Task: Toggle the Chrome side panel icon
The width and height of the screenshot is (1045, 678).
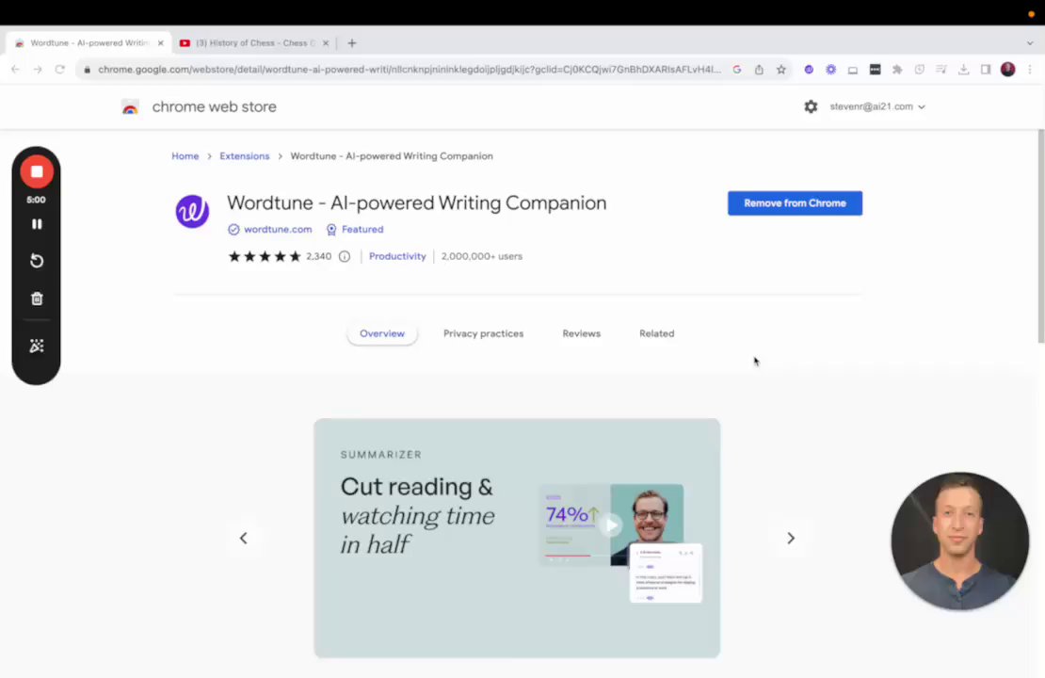Action: pyautogui.click(x=986, y=70)
